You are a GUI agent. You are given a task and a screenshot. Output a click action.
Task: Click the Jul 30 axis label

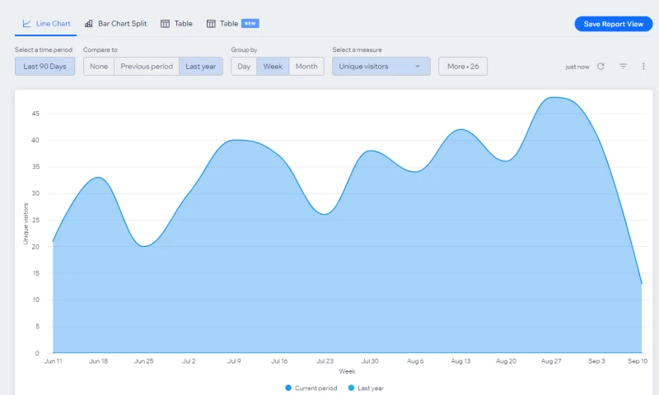pyautogui.click(x=370, y=361)
